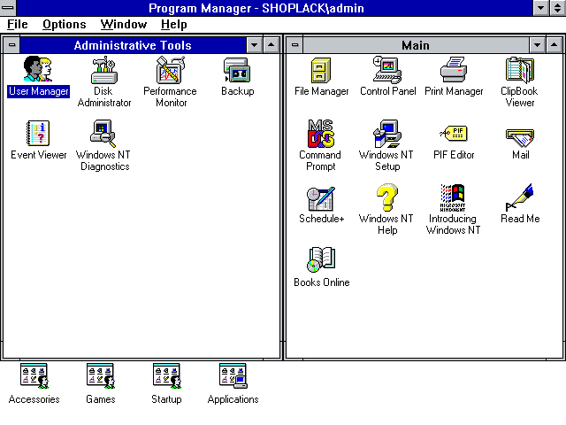This screenshot has width=566, height=425.
Task: Click the Administrative Tools title bar
Action: point(133,45)
